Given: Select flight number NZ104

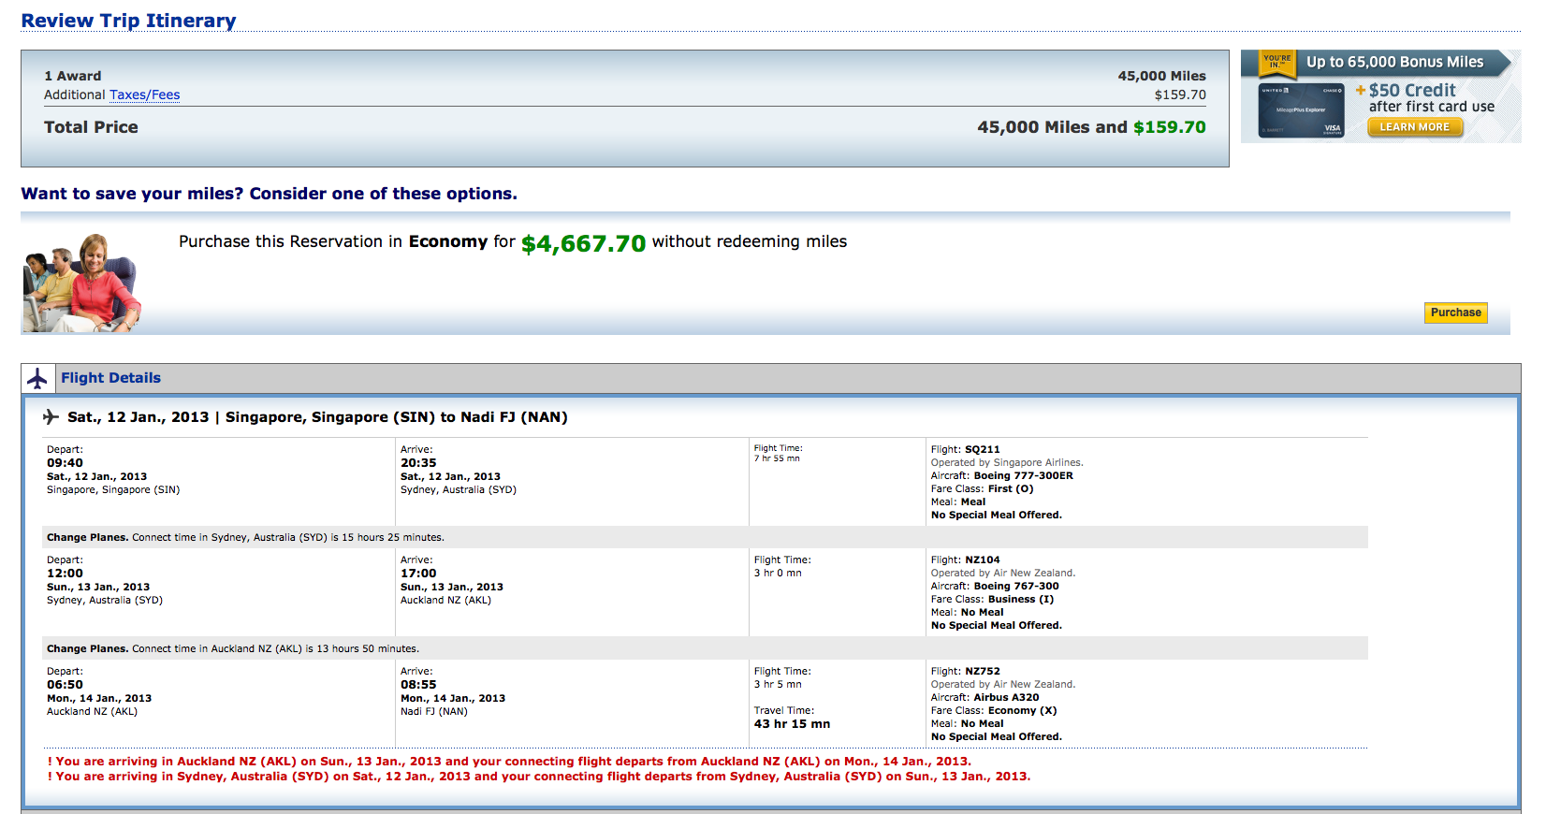Looking at the screenshot, I should click(x=982, y=560).
